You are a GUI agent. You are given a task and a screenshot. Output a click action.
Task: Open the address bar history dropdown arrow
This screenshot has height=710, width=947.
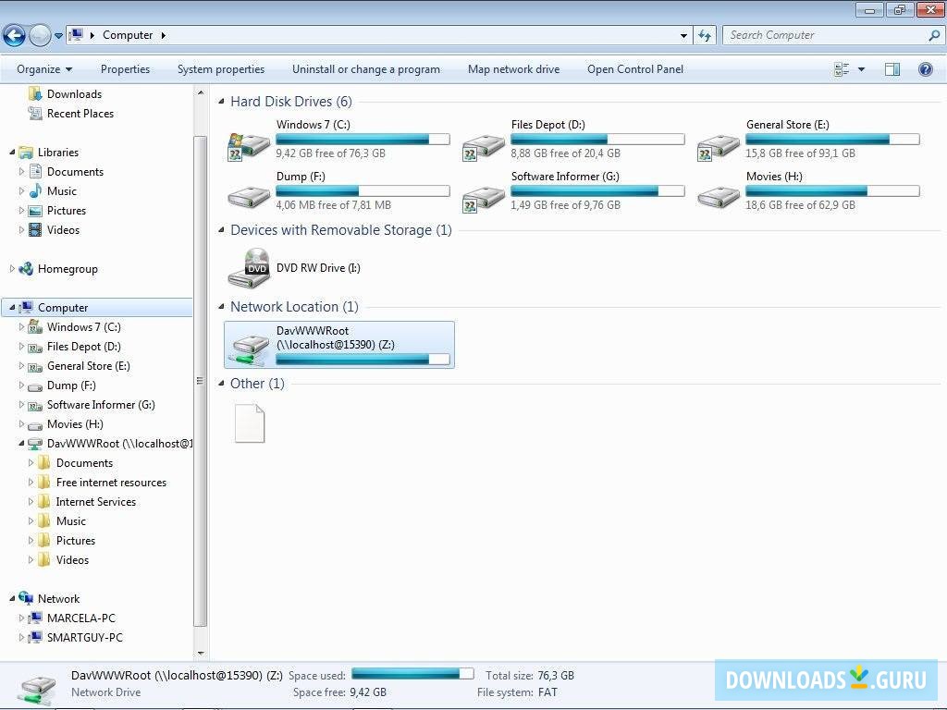683,36
